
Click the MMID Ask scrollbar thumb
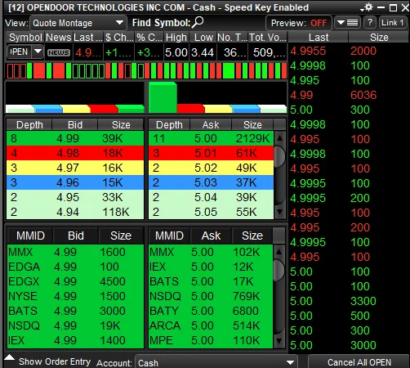(x=279, y=270)
